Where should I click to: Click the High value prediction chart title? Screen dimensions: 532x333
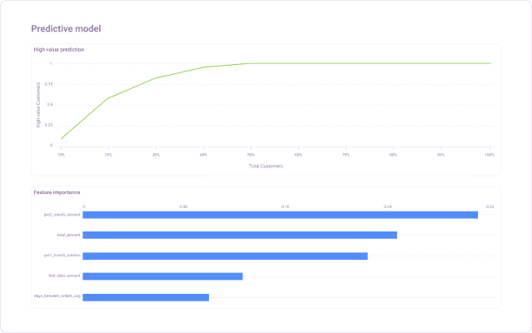point(59,50)
